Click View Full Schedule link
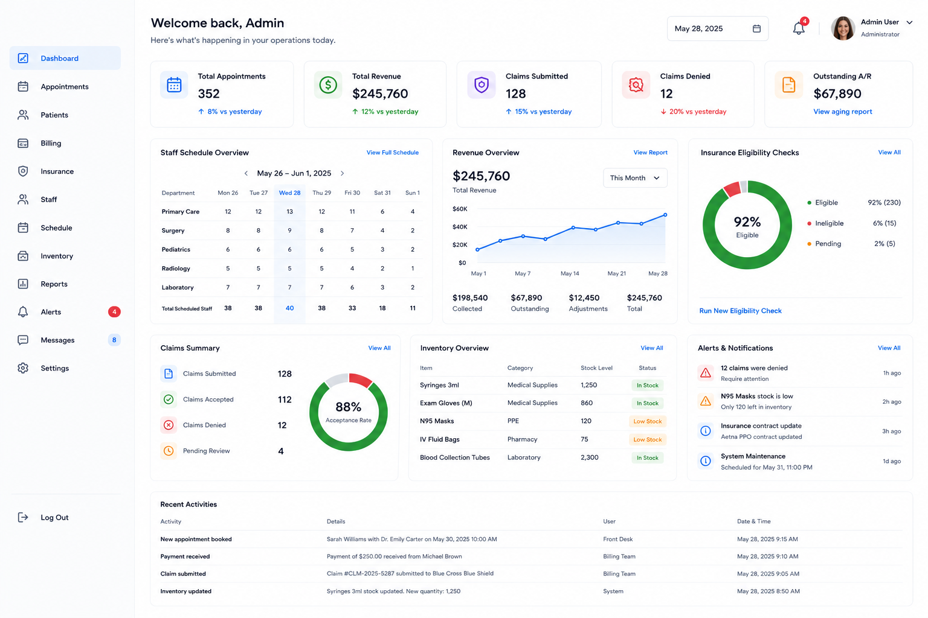Viewport: 928px width, 618px height. (x=393, y=153)
